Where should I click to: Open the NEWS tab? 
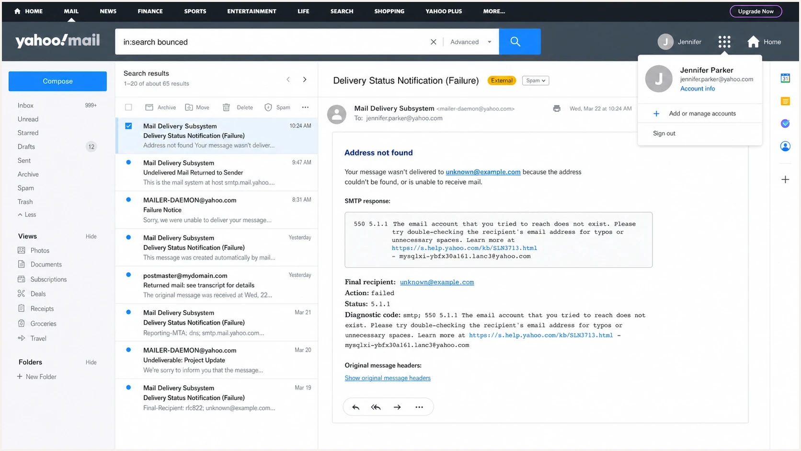tap(108, 11)
